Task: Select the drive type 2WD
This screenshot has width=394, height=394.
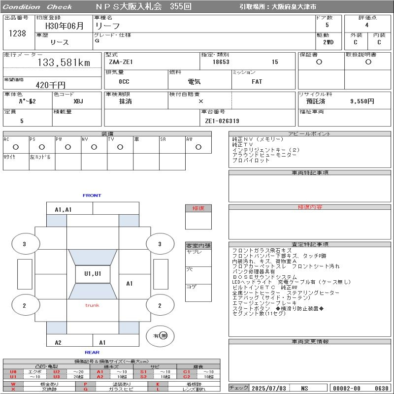Action: click(x=328, y=42)
